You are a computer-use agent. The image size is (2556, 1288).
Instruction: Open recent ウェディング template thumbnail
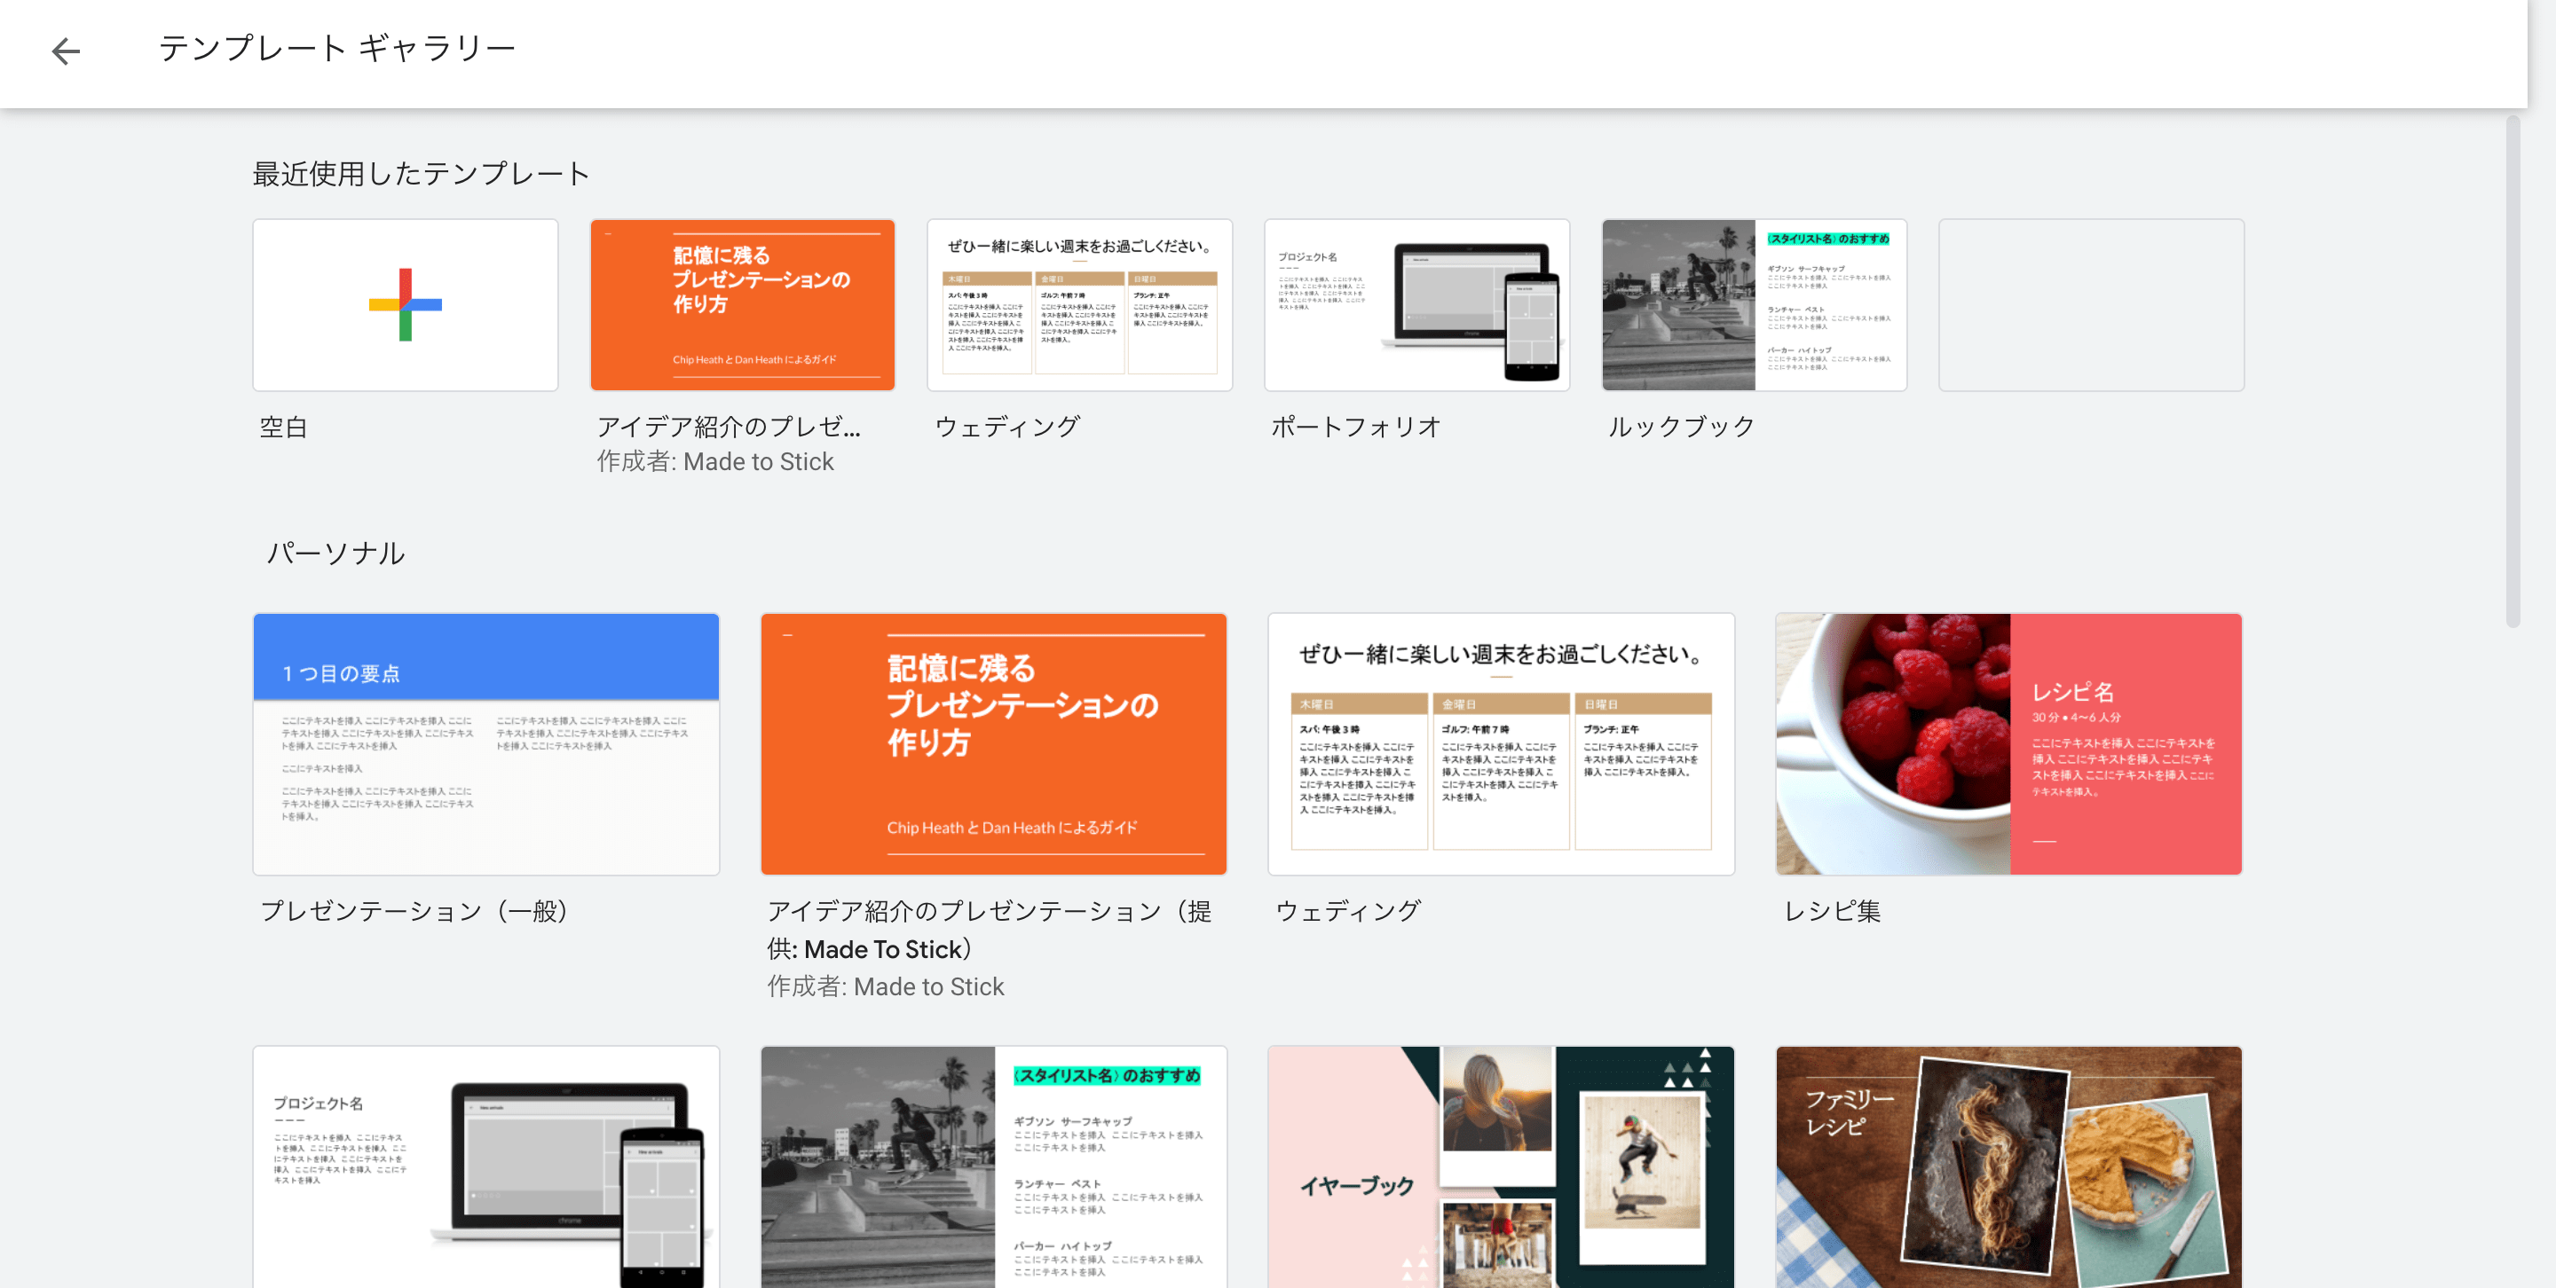coord(1079,304)
